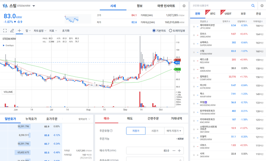The width and height of the screenshot is (266, 161).
Task: Click 초기화 reset button
Action: [66, 31]
